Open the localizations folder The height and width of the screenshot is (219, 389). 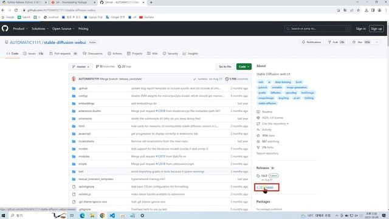[x=86, y=141]
